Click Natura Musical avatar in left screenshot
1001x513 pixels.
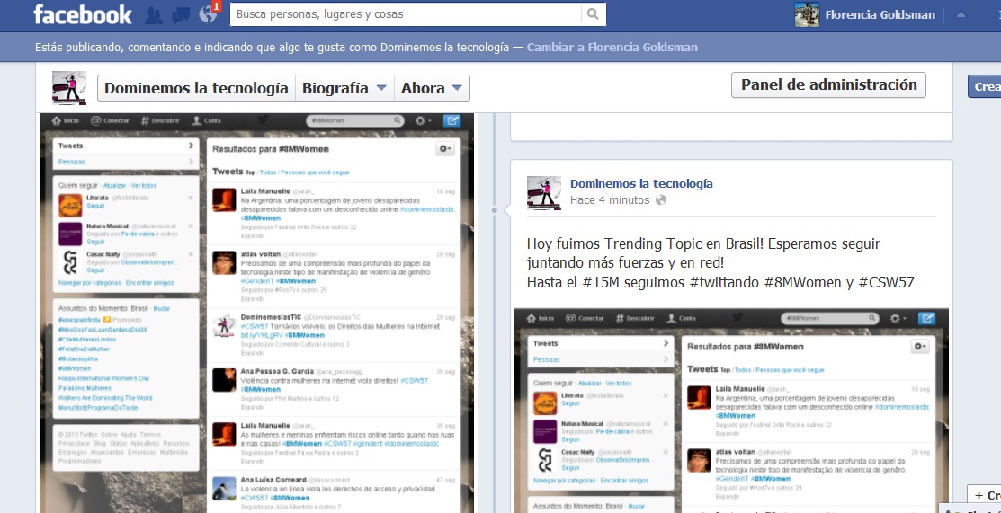[x=70, y=234]
